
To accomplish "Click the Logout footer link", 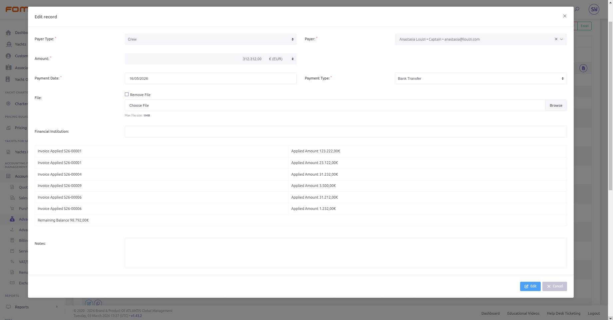I will [594, 313].
